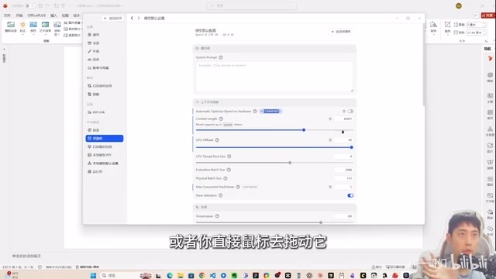The height and width of the screenshot is (279, 496).
Task: Open the 运行时 runtime sidebar item
Action: [95, 171]
